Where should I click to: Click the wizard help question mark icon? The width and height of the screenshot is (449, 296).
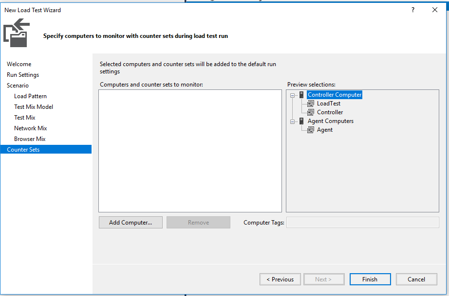412,10
